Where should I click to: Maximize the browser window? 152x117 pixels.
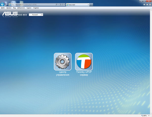pyautogui.click(x=144, y=1)
